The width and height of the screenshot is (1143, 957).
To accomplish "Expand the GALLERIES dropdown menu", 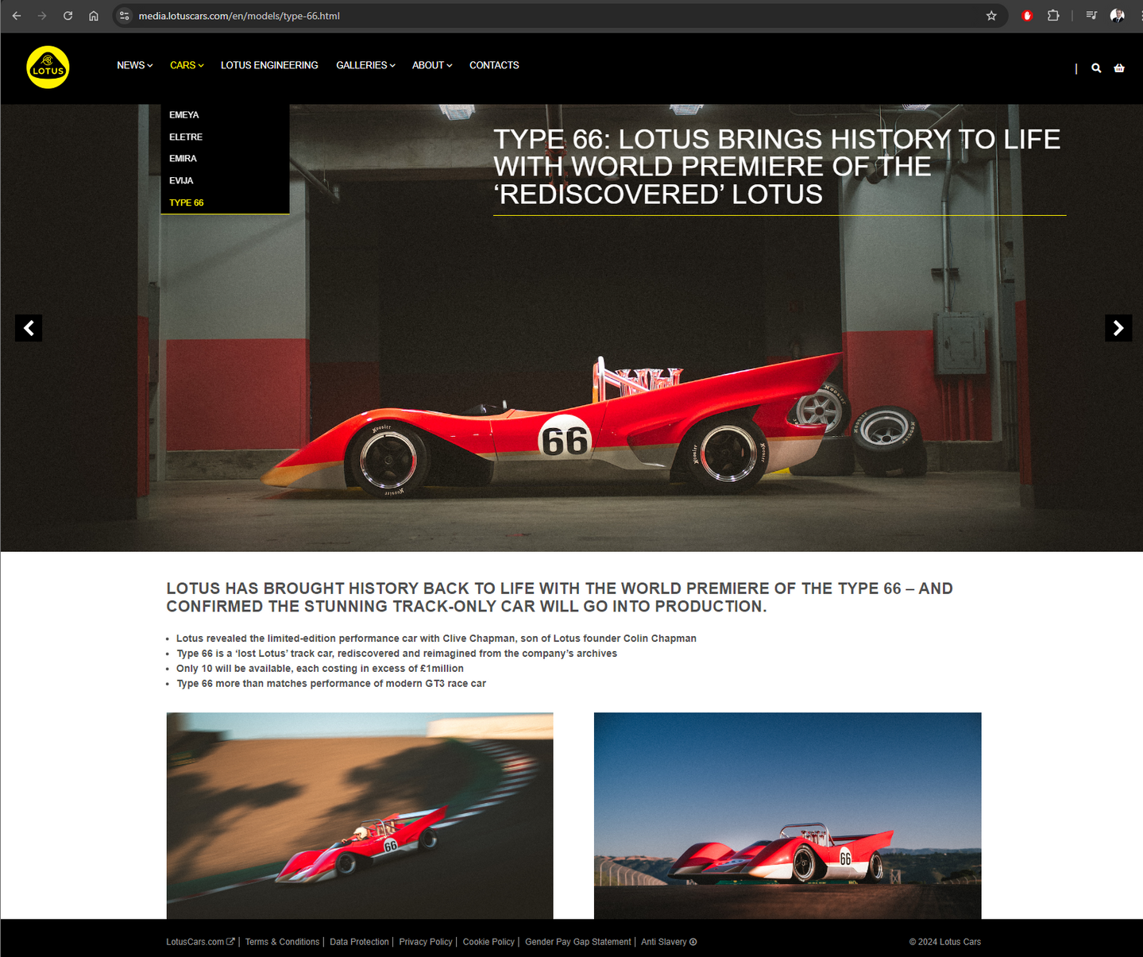I will coord(365,65).
